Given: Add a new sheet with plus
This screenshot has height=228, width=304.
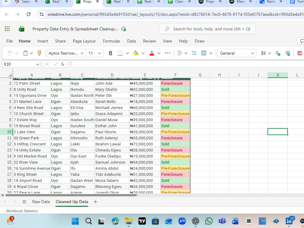Looking at the screenshot, I should tap(95, 202).
